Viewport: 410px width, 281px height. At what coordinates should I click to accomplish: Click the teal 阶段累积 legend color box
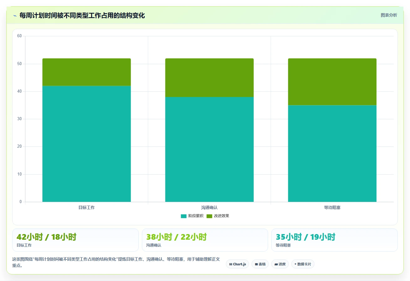[x=184, y=216]
